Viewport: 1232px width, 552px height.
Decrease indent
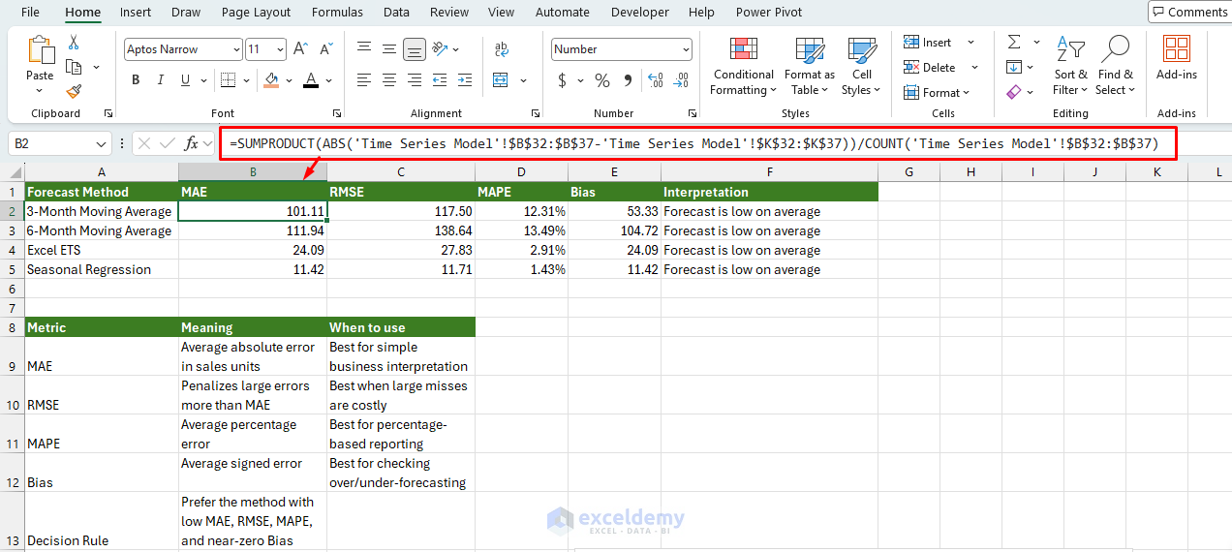click(440, 80)
